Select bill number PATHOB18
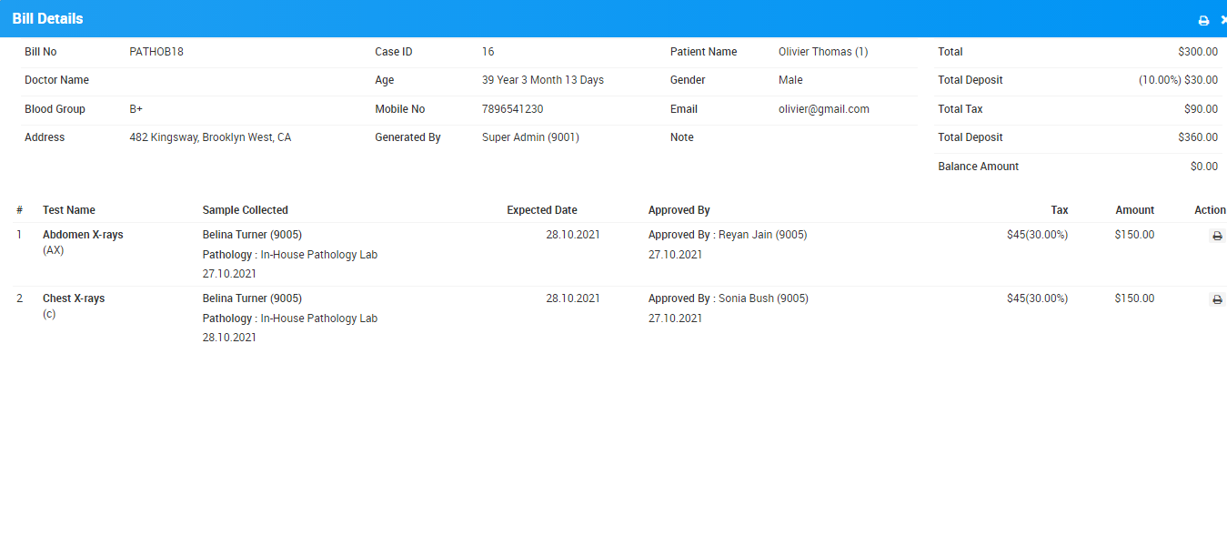1227x546 pixels. click(156, 52)
